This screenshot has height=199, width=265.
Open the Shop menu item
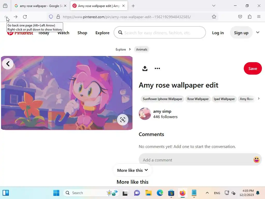click(82, 33)
